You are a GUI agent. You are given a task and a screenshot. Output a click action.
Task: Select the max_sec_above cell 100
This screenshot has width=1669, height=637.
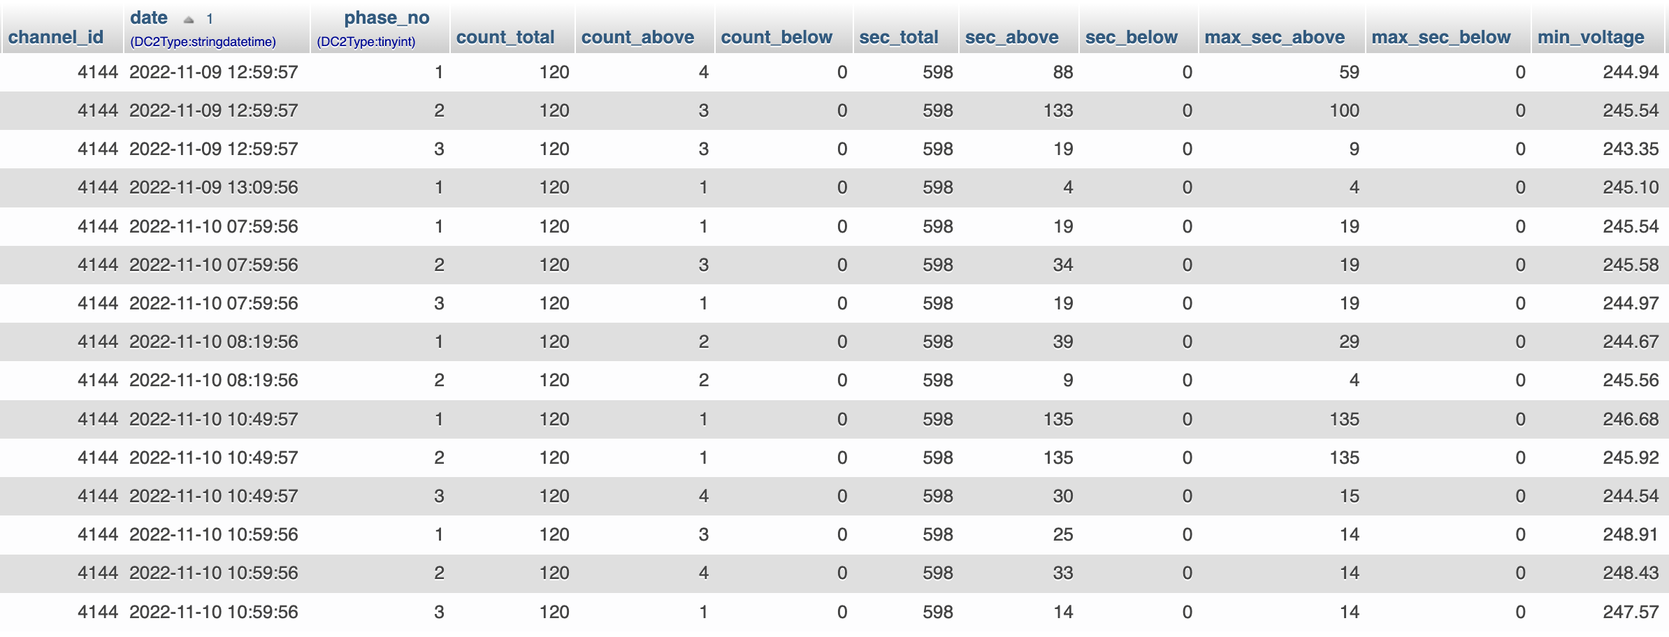(1344, 110)
